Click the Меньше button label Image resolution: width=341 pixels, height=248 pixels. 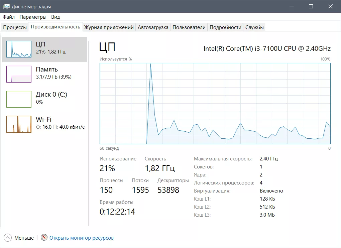pos(24,238)
